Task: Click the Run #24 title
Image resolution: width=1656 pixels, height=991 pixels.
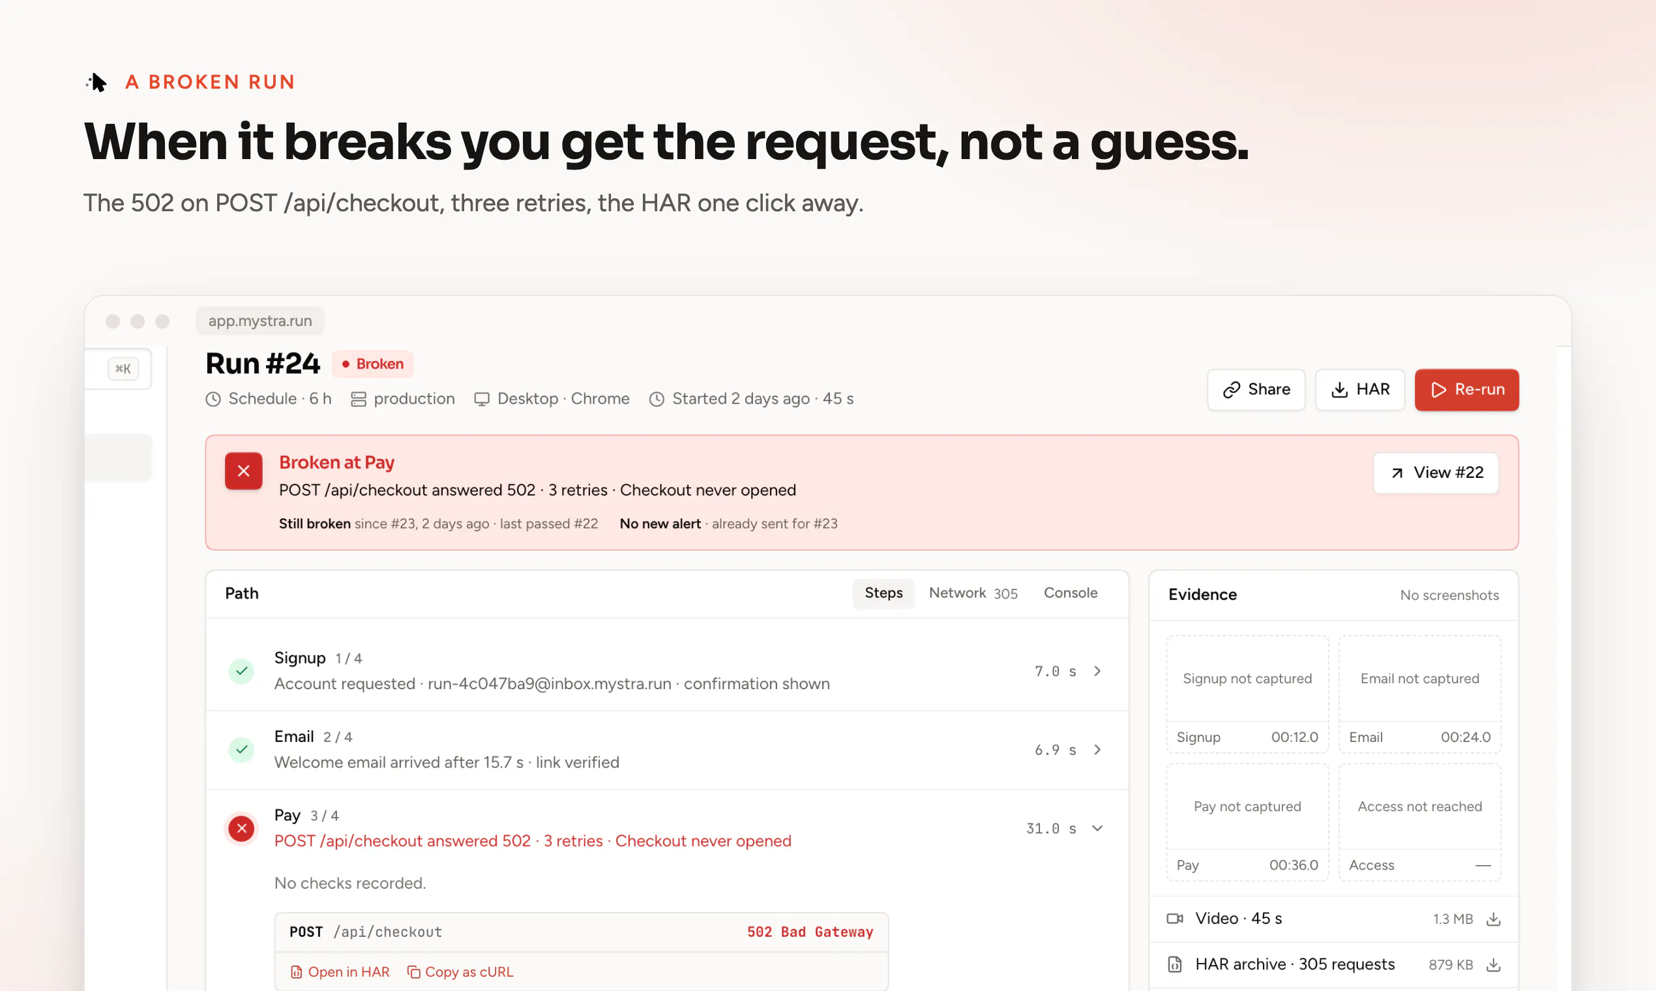Action: coord(263,364)
